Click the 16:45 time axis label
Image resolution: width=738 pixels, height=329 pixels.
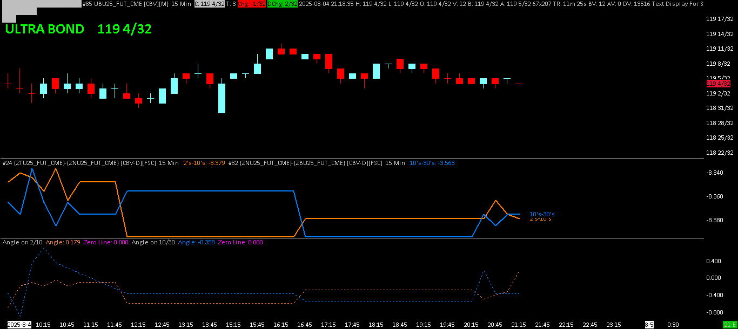point(305,325)
